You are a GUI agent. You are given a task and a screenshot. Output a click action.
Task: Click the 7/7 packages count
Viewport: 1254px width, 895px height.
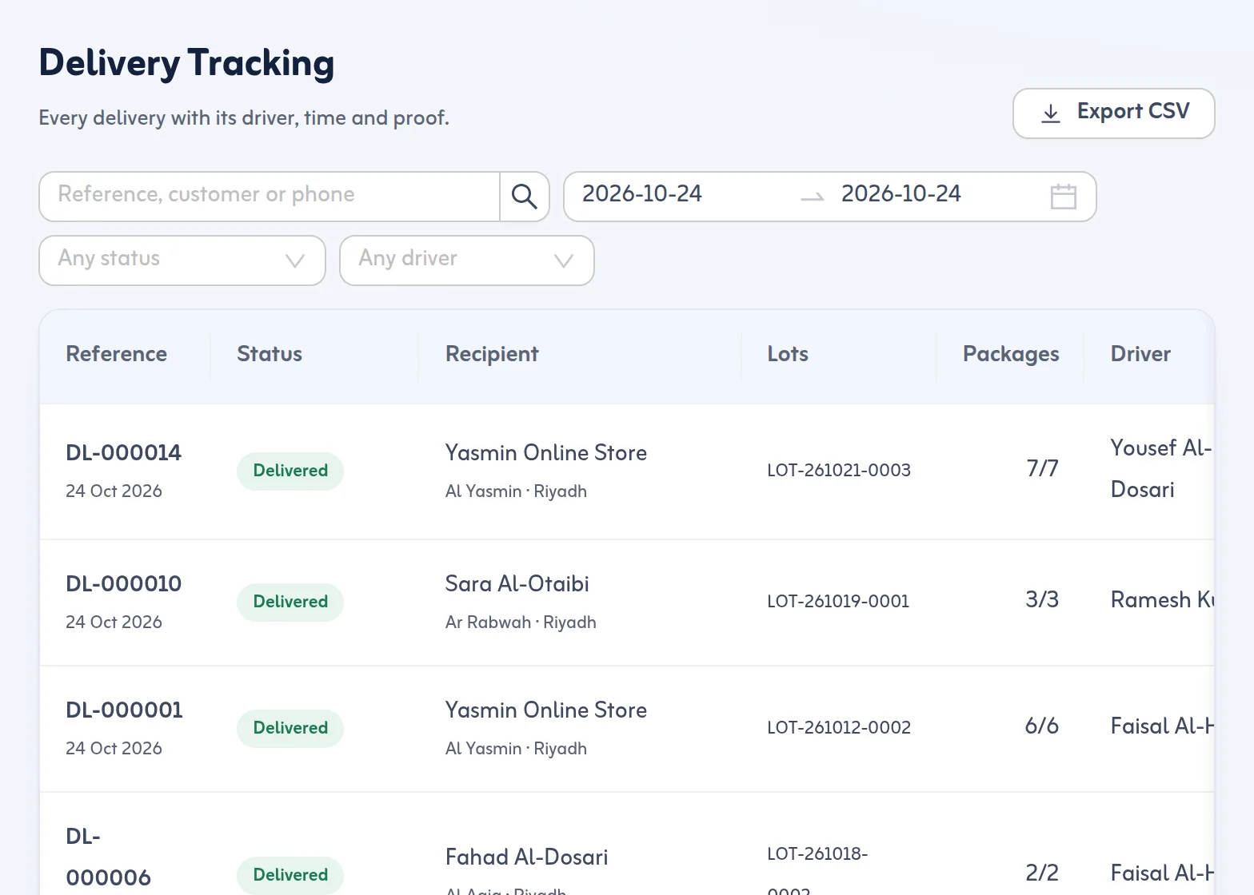[1042, 469]
